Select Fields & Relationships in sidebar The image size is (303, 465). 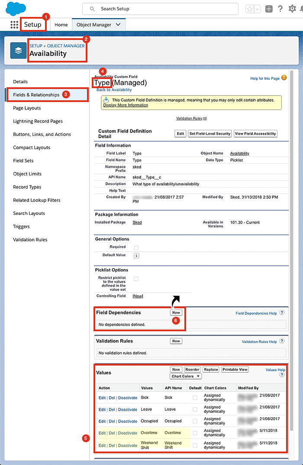47,95
